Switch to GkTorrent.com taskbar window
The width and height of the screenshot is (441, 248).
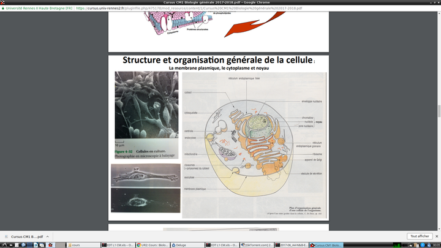[x=257, y=245]
